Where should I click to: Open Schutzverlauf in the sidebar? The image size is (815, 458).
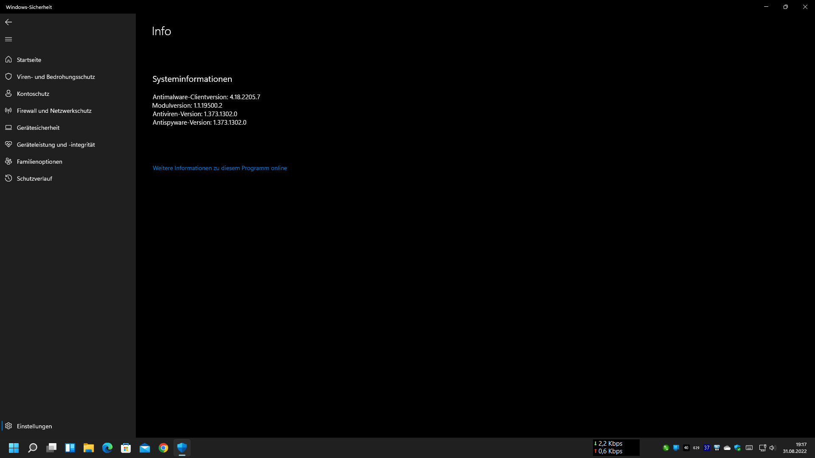pos(68,179)
